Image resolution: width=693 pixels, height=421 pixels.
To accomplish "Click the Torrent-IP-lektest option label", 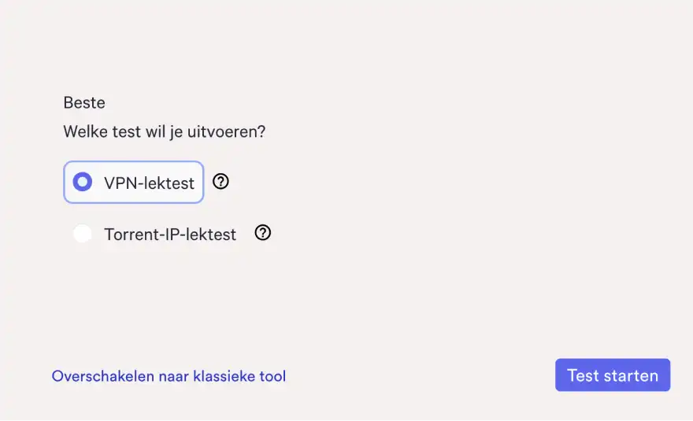I will click(170, 235).
